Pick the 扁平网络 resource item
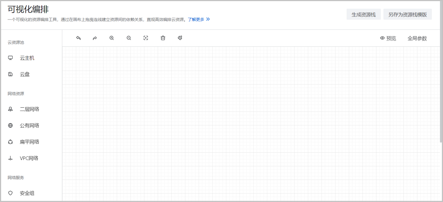Viewport: 443px width, 202px height. 30,142
